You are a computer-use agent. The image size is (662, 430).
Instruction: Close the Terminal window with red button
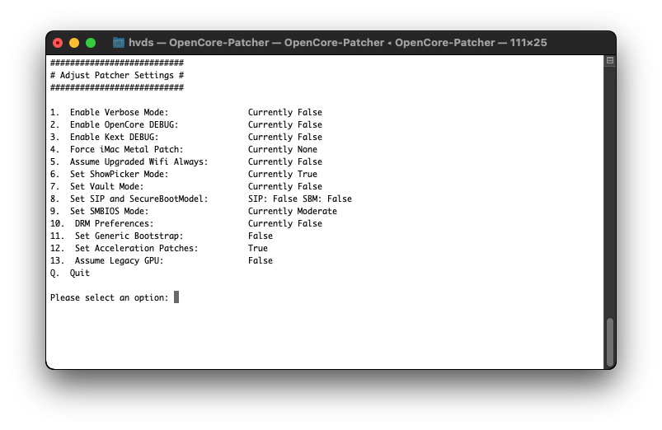(x=58, y=43)
